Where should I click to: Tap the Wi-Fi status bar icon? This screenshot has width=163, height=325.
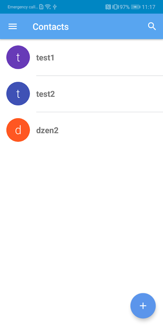tap(48, 7)
